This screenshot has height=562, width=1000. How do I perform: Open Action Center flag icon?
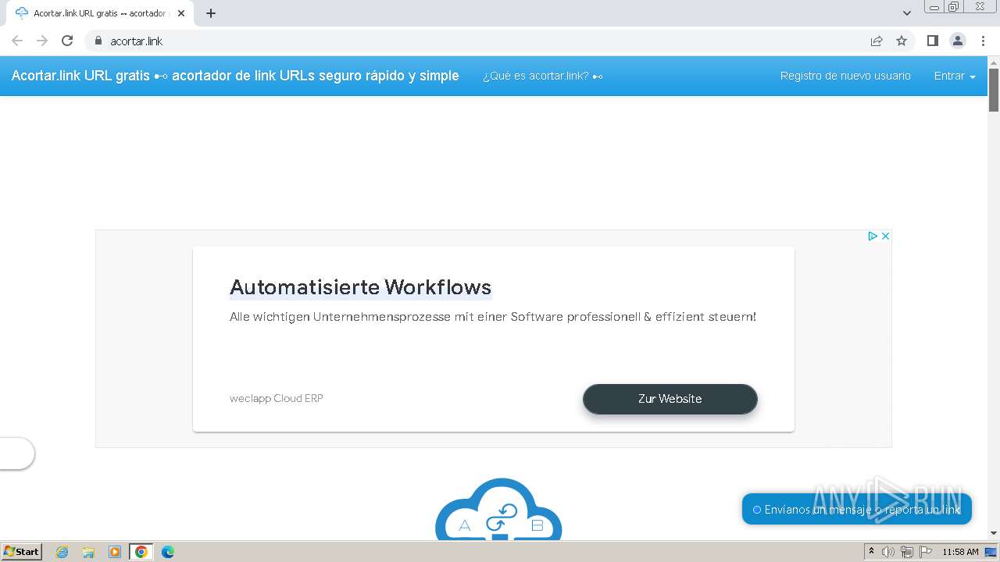926,552
